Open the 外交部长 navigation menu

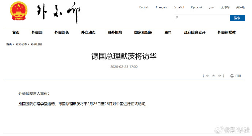62,32
